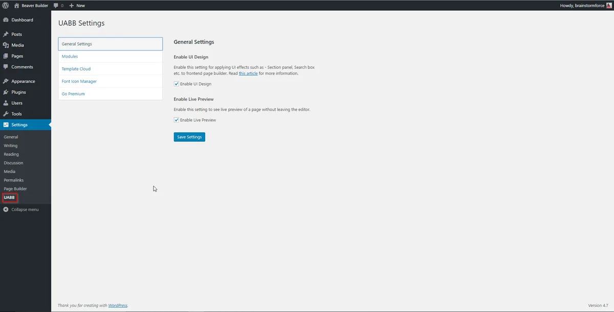Follow the 'this article' link
Screen dimensions: 614x312
coord(248,74)
